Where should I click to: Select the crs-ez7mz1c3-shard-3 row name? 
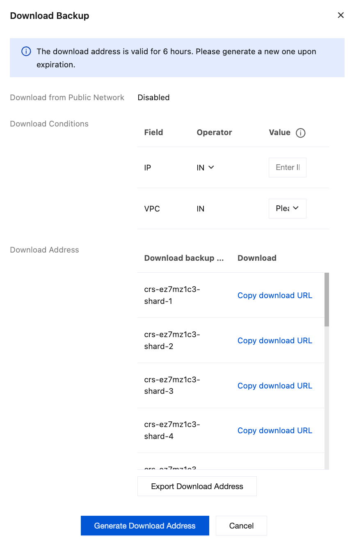coord(172,385)
